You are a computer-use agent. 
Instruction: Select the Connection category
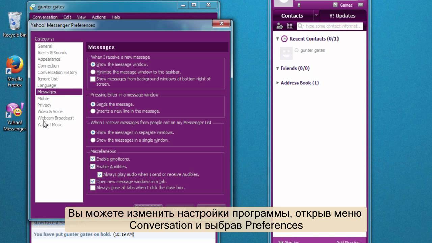59,66
